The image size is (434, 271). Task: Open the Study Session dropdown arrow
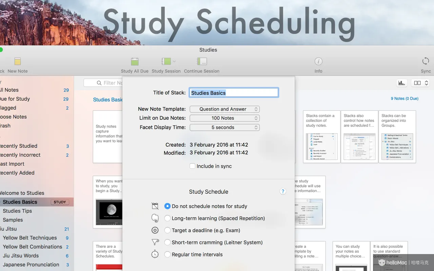pos(174,61)
